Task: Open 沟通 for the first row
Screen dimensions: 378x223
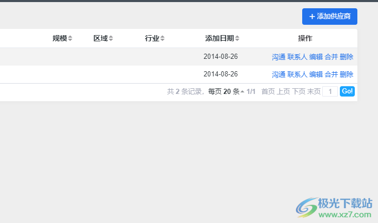Action: 278,57
